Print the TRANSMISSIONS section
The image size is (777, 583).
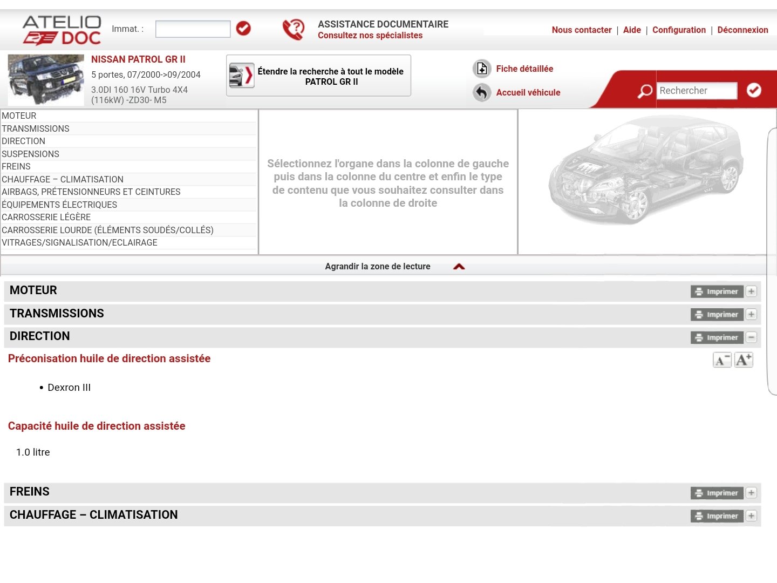[717, 315]
